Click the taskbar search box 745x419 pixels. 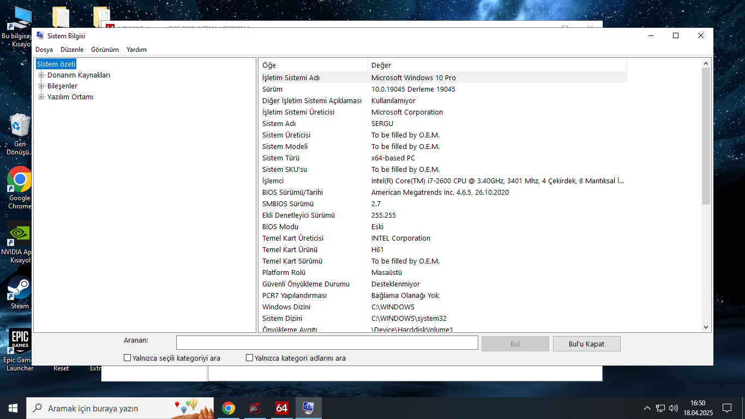pos(121,408)
